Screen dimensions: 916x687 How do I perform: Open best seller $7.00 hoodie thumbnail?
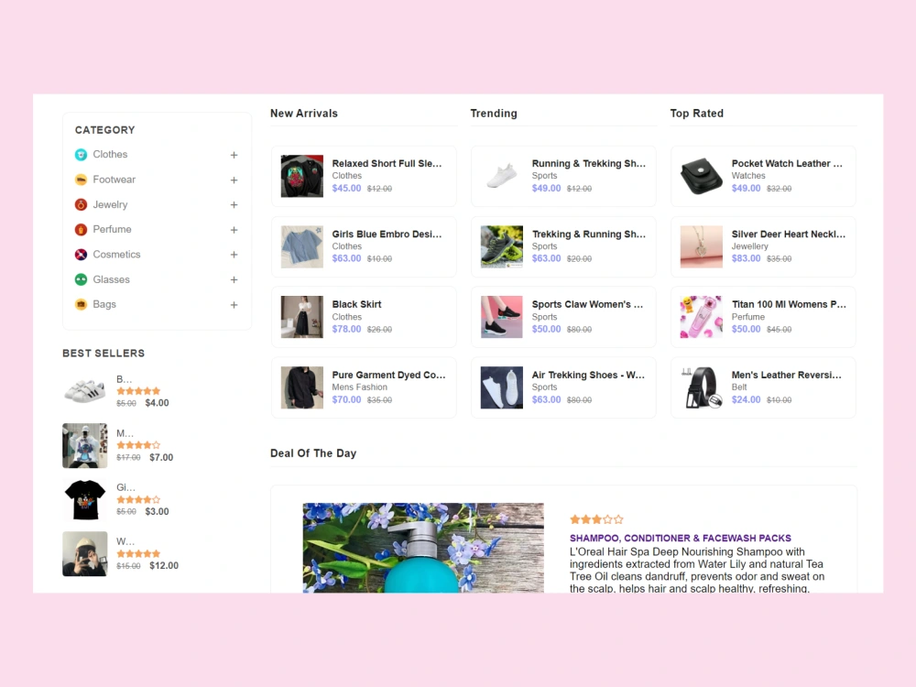84,446
